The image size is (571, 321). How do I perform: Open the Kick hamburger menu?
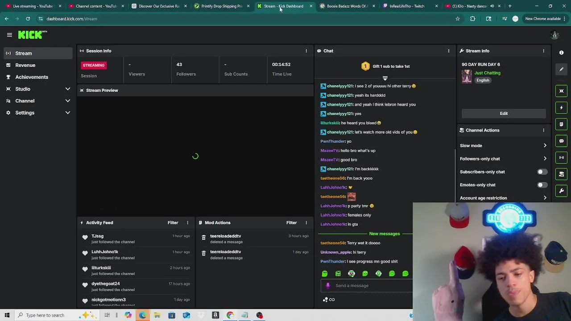[x=9, y=35]
